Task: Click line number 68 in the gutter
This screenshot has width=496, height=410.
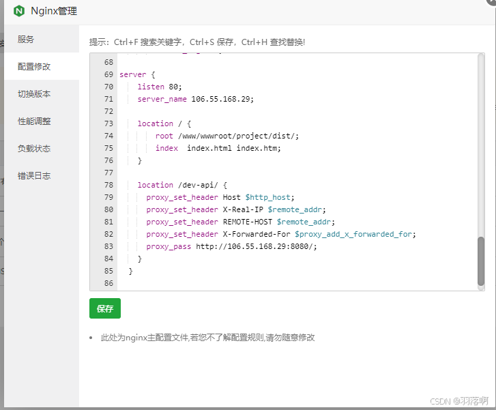Action: point(108,62)
